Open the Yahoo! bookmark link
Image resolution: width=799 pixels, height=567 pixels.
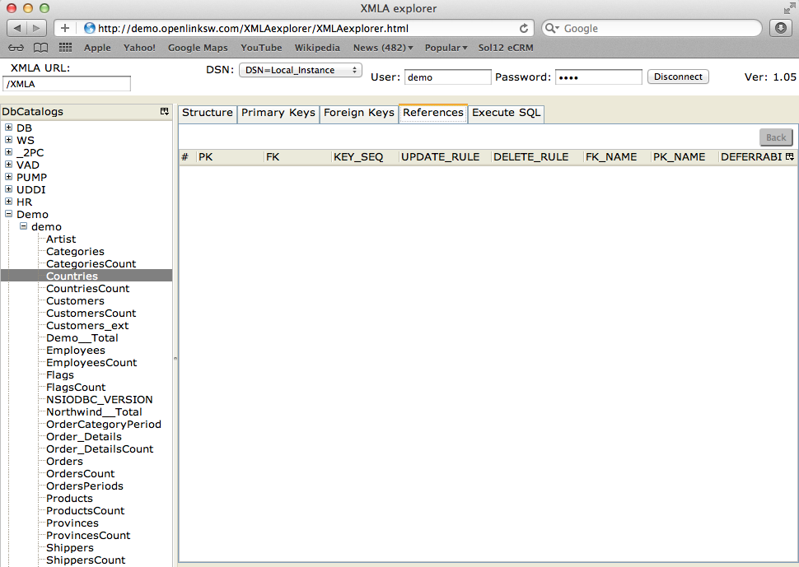point(139,48)
